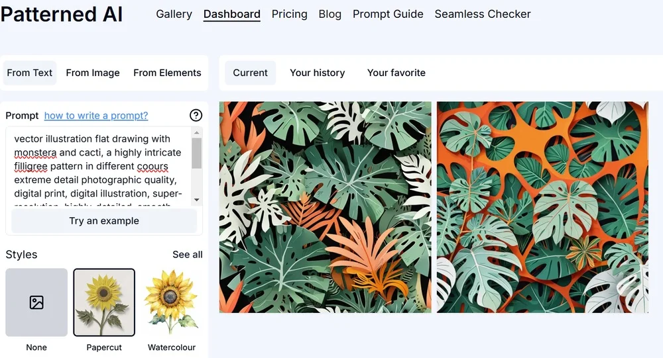Select the None style image icon
The height and width of the screenshot is (358, 663).
[x=36, y=302]
